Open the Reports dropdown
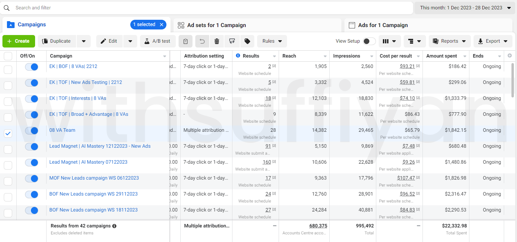 click(x=450, y=41)
